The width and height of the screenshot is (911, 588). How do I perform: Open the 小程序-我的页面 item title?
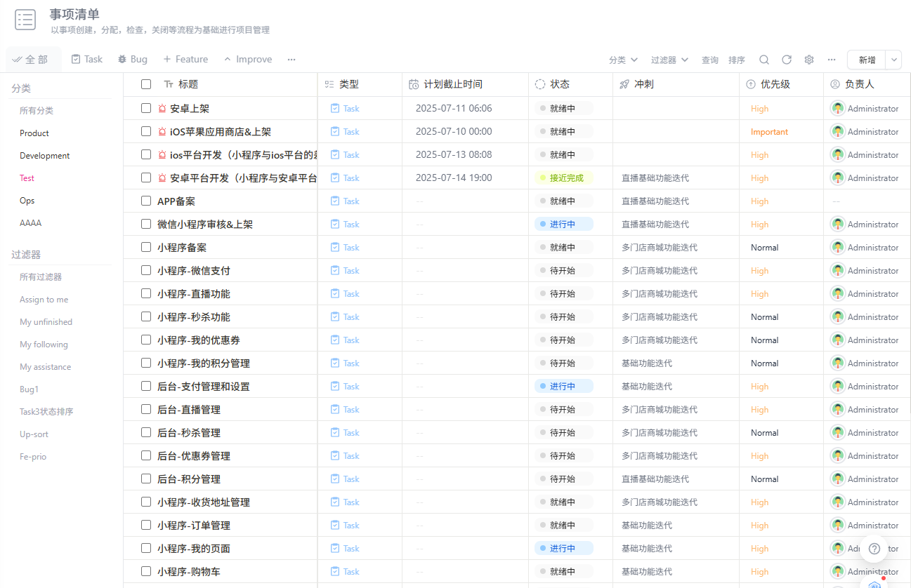tap(194, 549)
